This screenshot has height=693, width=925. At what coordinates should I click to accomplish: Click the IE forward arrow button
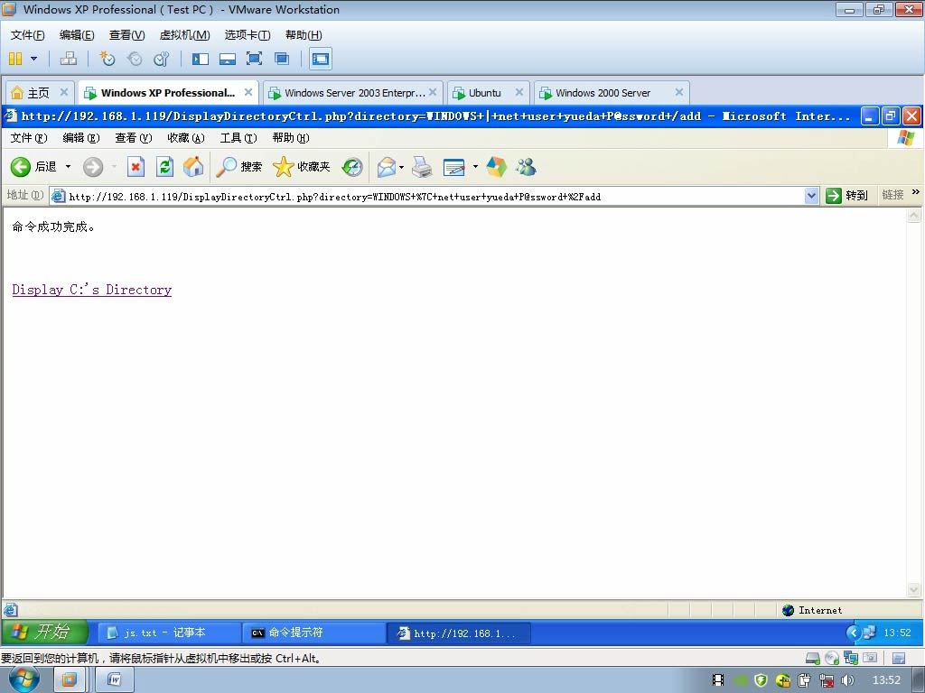(93, 167)
